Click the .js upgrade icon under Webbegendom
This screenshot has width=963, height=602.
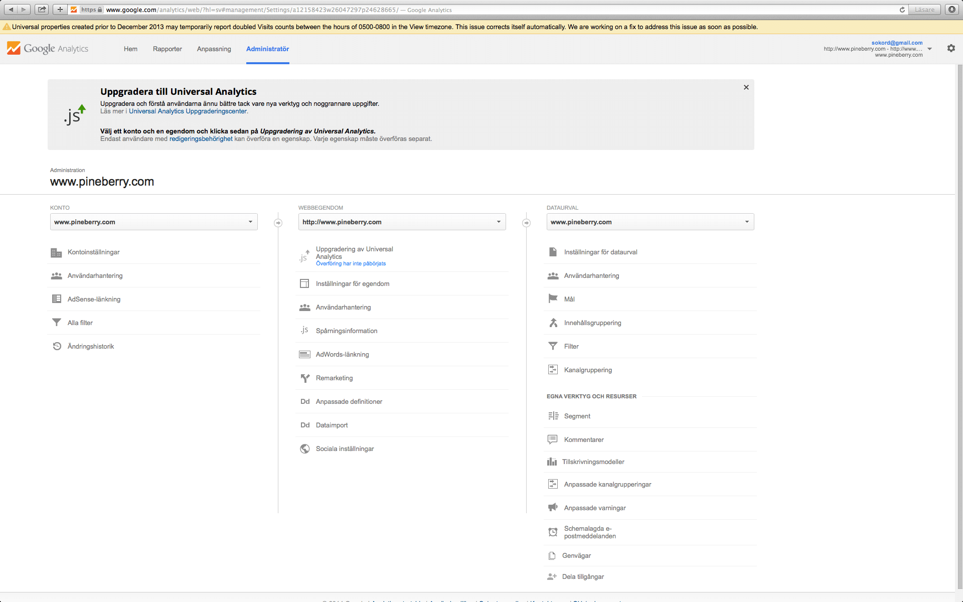click(304, 256)
